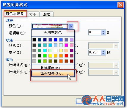This screenshot has width=127, height=108.
Task: Open 其他颜色(M)... option
Action: tap(53, 68)
